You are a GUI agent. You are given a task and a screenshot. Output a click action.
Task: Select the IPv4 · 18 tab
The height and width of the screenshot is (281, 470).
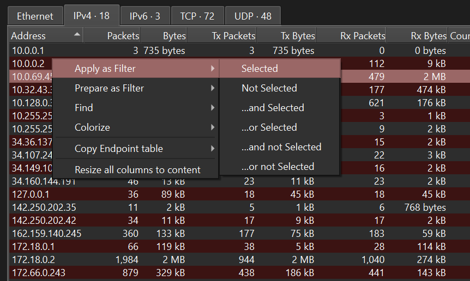click(x=92, y=16)
